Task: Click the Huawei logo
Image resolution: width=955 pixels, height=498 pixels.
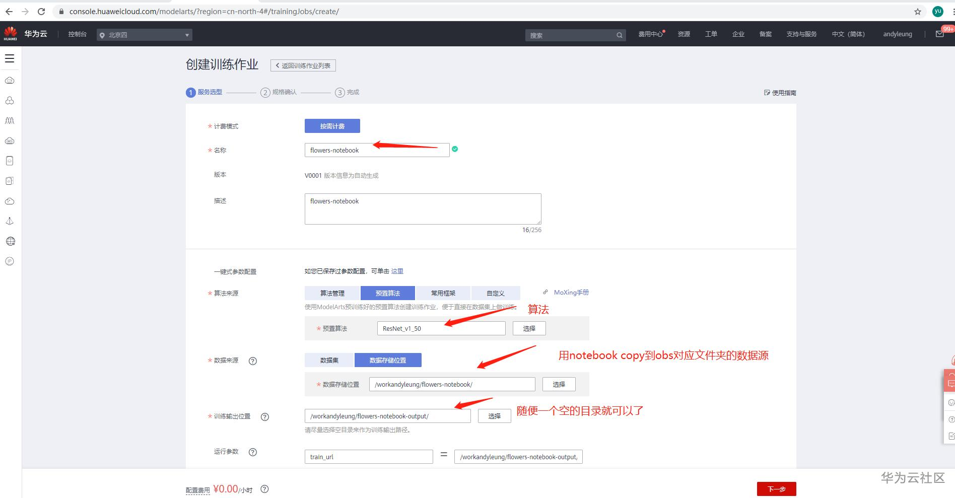Action: pyautogui.click(x=10, y=34)
